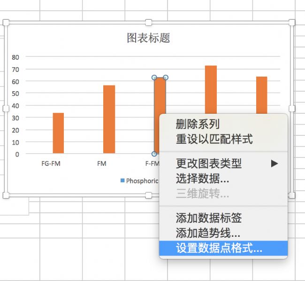305x281 pixels.
Task: Choose 添加趋势线... in the menu
Action: coord(208,233)
